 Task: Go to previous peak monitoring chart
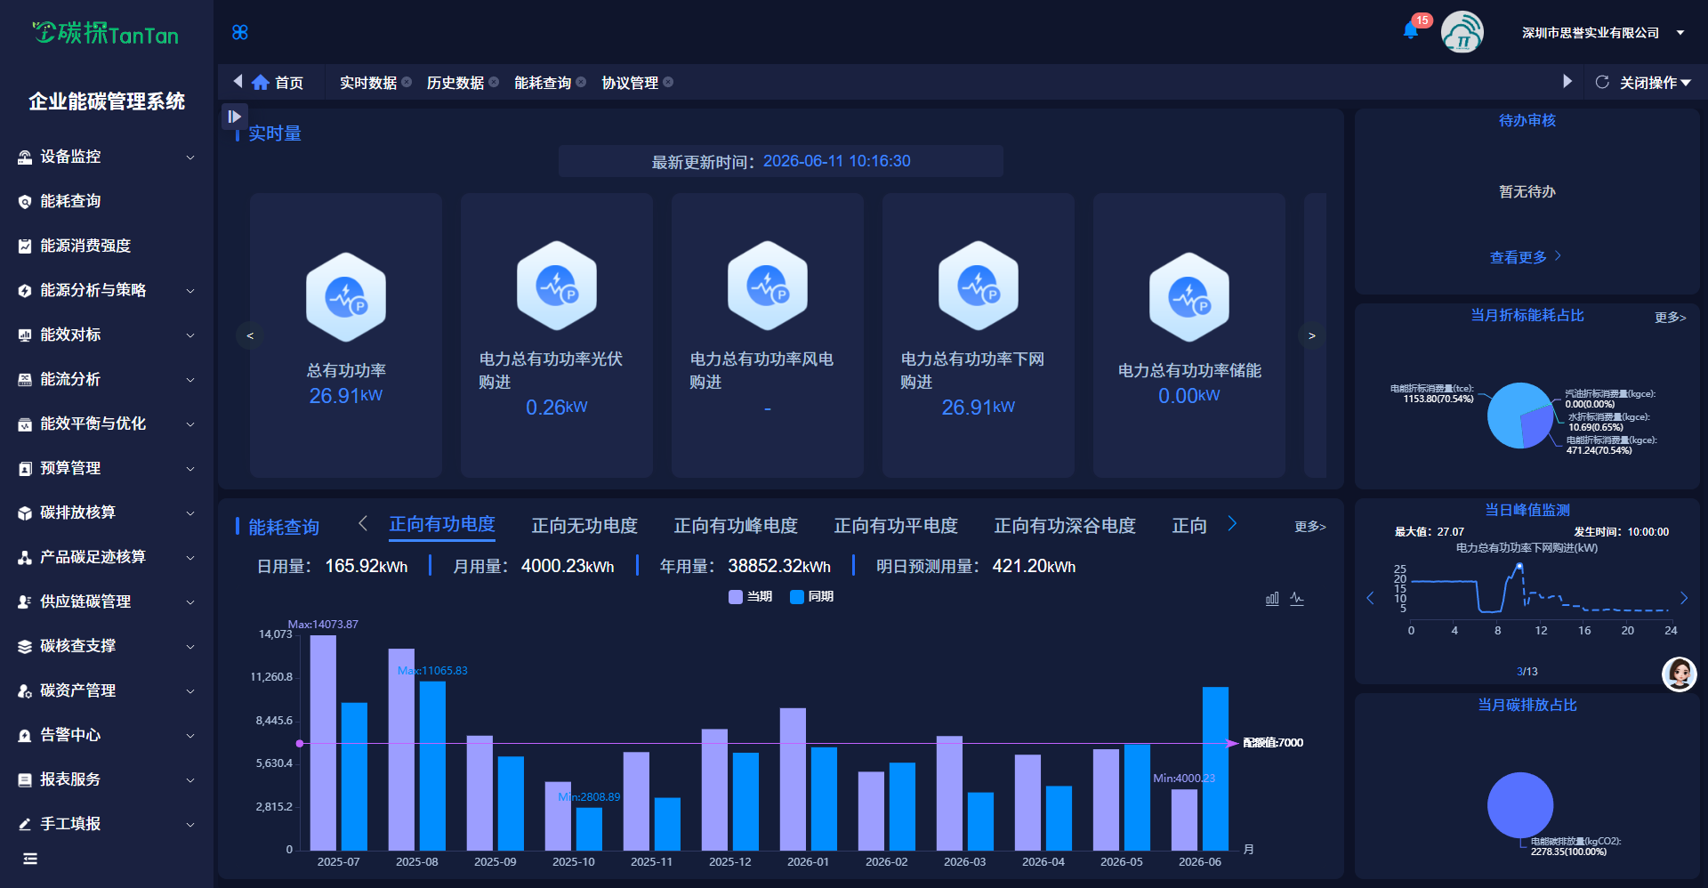1370,598
